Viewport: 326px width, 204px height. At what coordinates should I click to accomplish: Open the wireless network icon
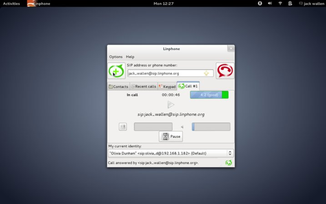[280, 3]
